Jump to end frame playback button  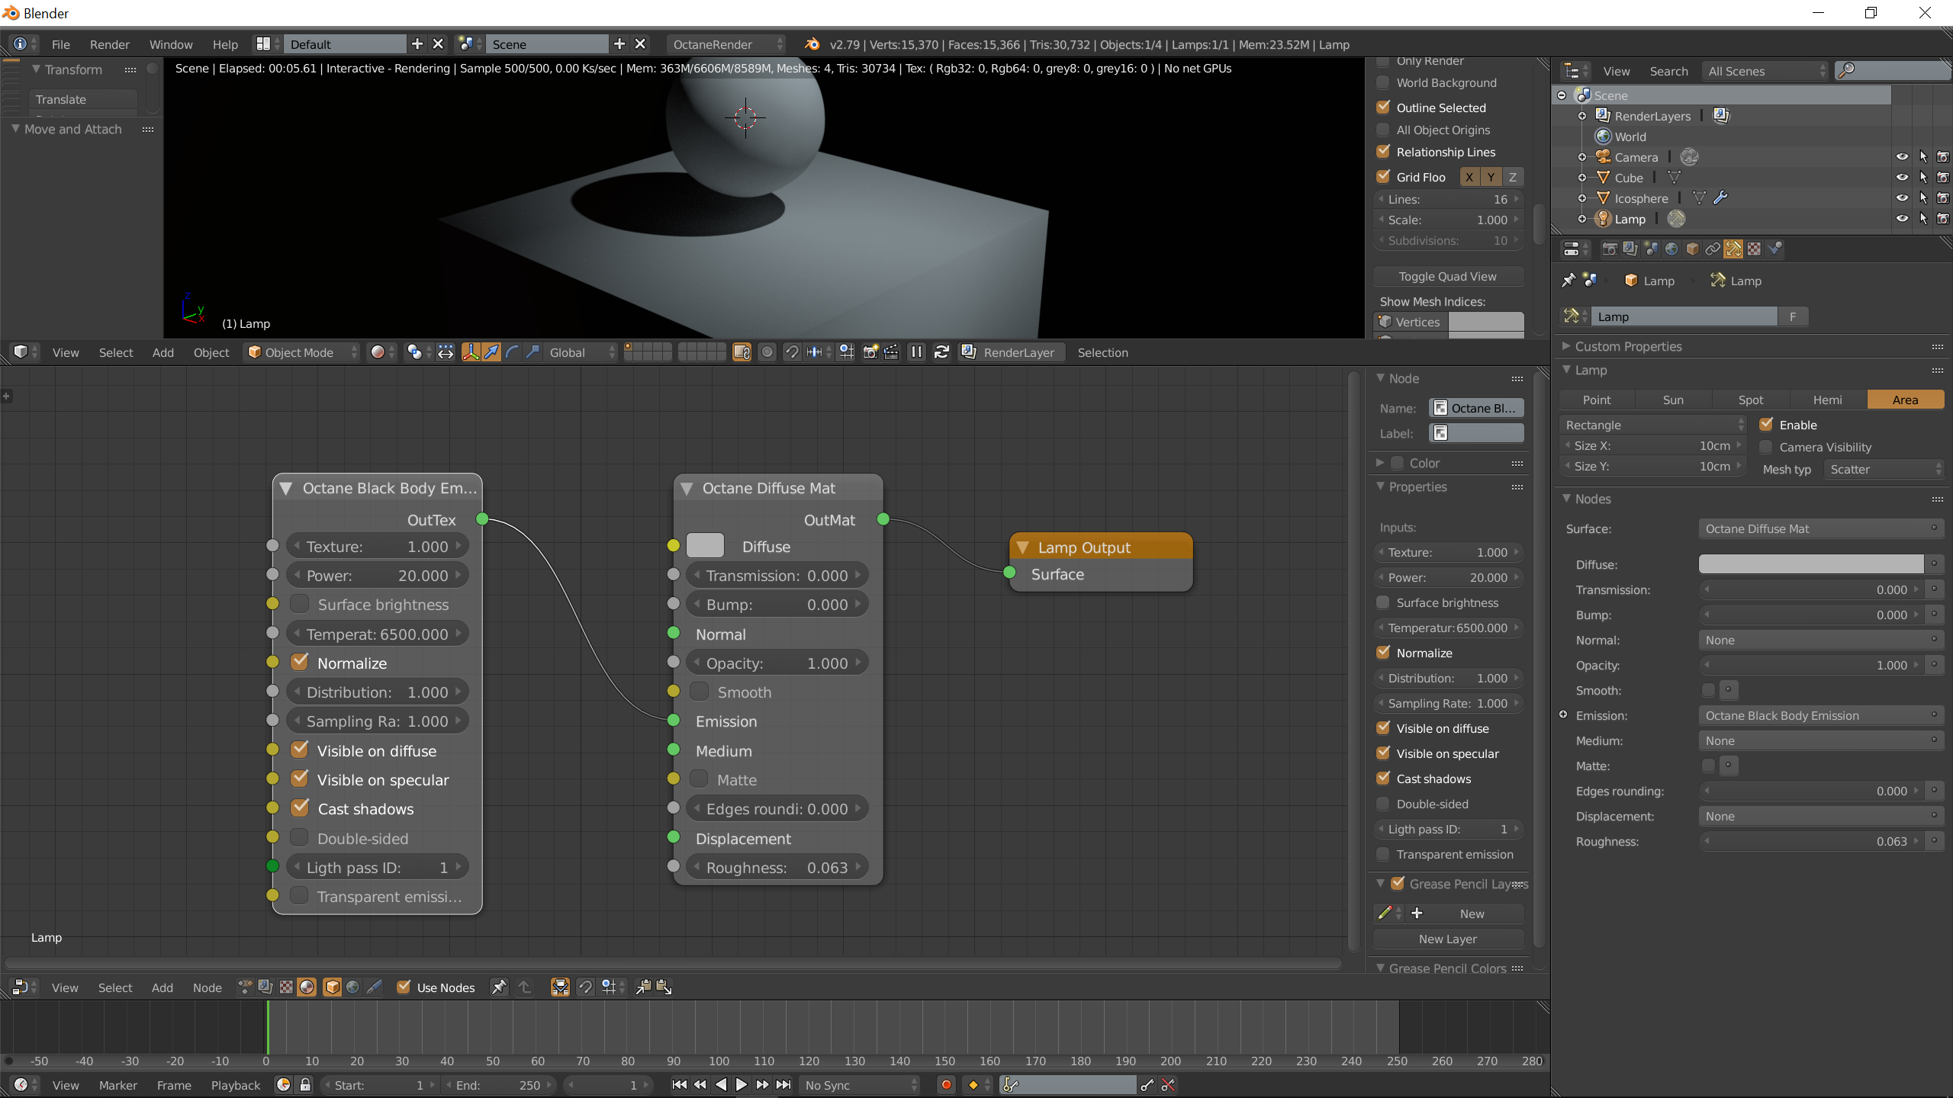pos(783,1084)
